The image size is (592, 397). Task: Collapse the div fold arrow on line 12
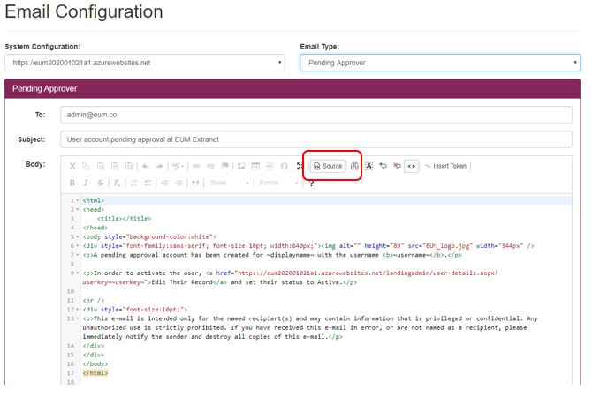[x=78, y=310]
